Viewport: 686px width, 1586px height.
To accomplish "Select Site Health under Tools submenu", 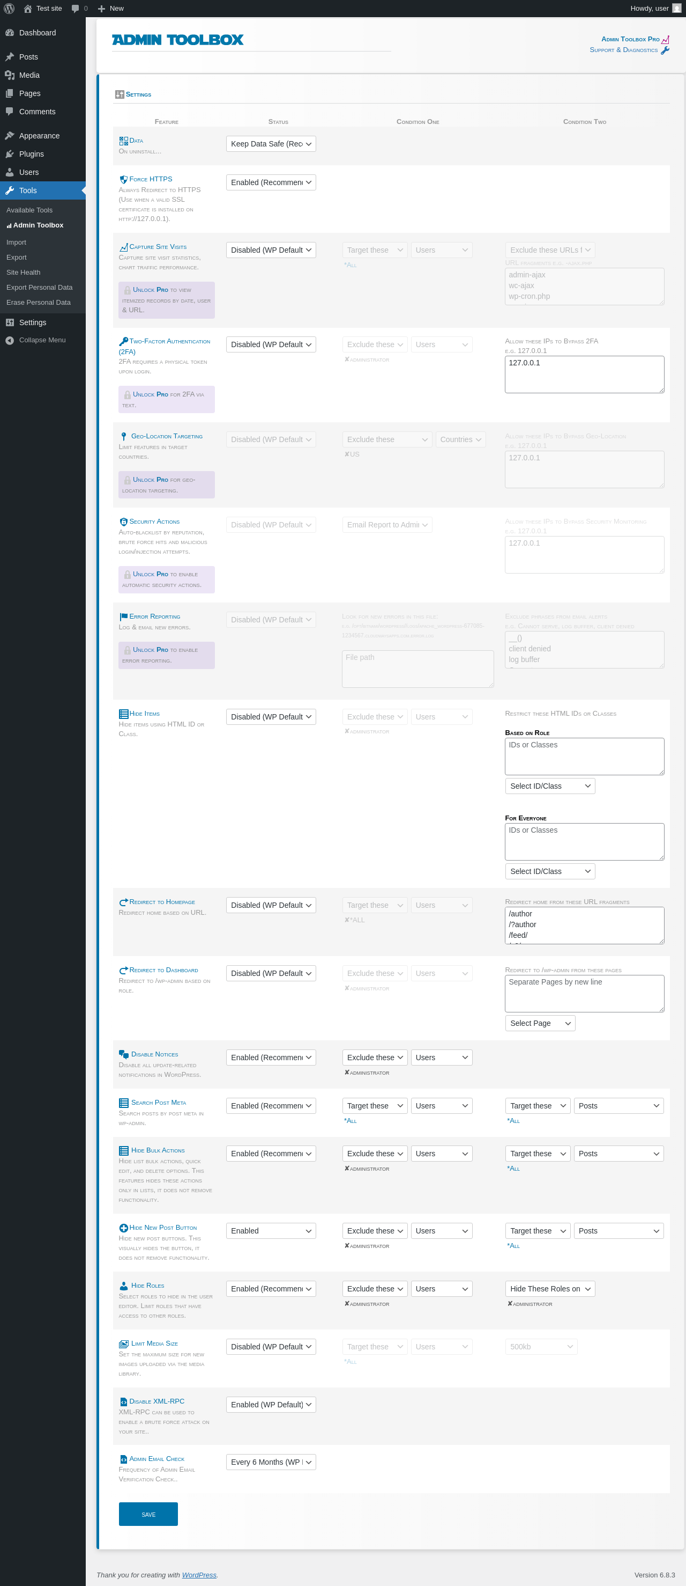I will pos(24,272).
